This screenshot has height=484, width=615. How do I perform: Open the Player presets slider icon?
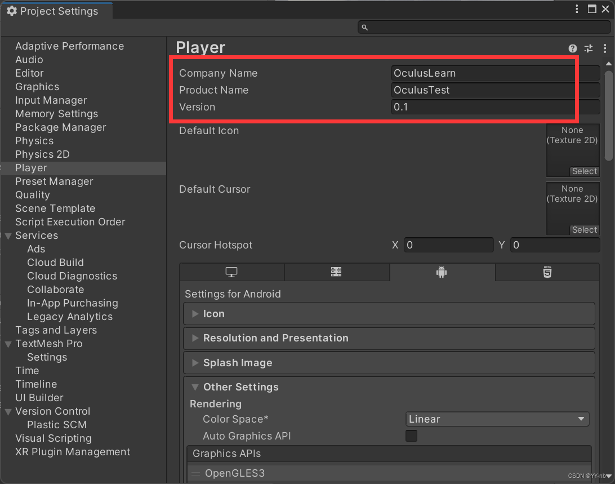pyautogui.click(x=589, y=48)
